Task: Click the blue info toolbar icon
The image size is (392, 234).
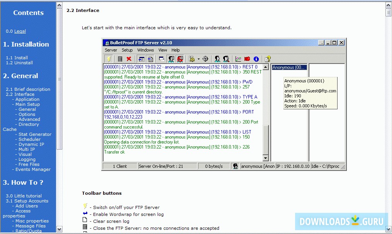Action: 255,59
